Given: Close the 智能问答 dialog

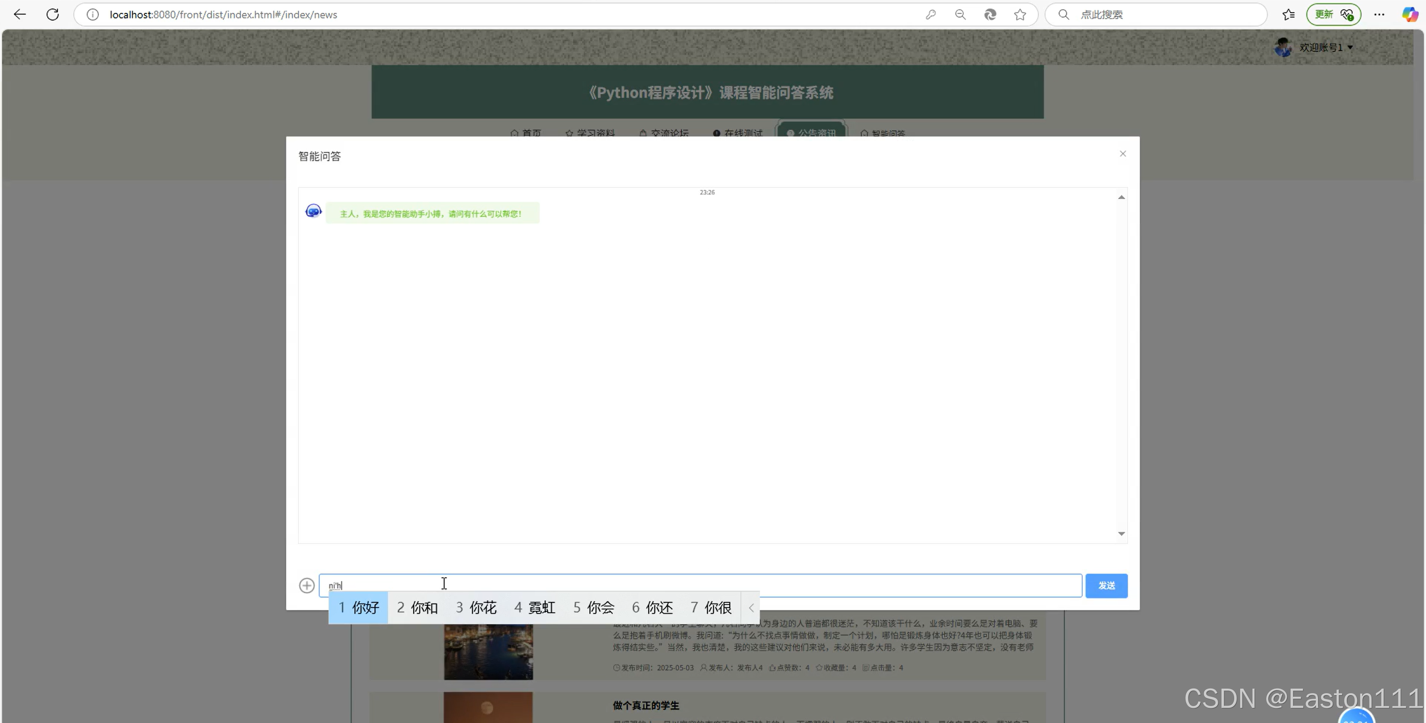Looking at the screenshot, I should (x=1123, y=153).
